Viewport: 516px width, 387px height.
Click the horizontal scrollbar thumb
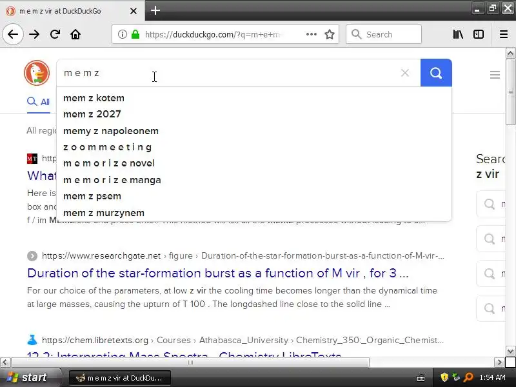(x=190, y=362)
